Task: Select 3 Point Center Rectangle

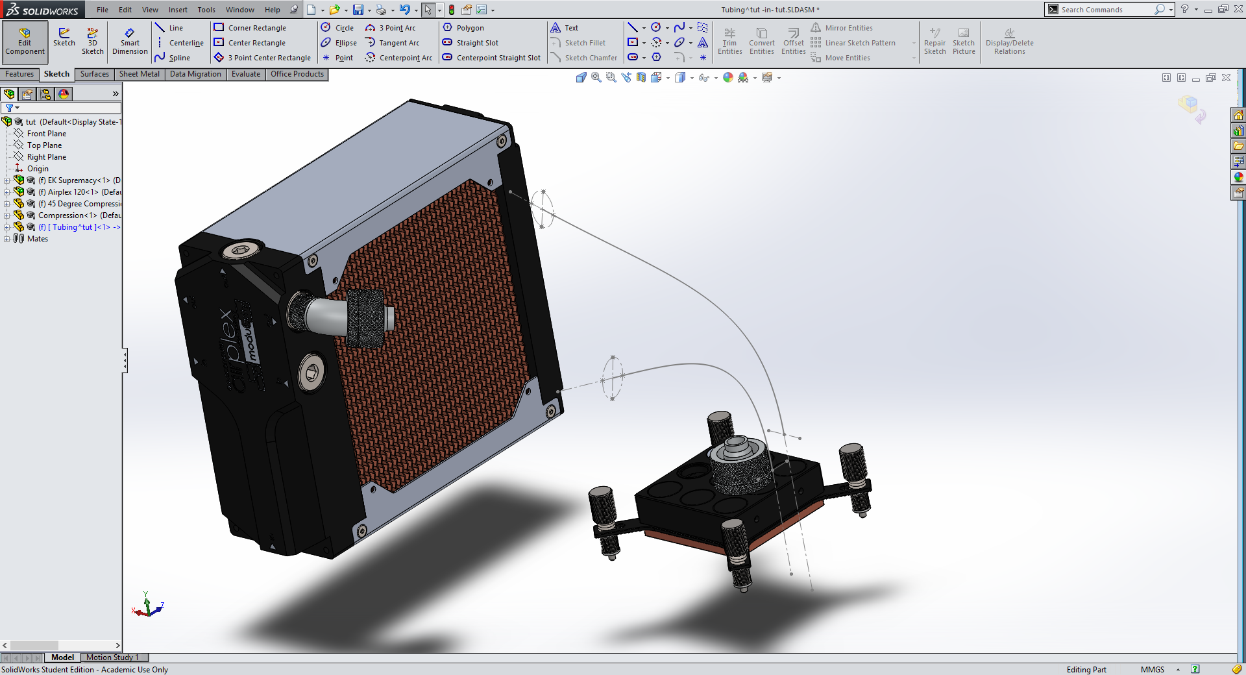Action: pyautogui.click(x=262, y=58)
